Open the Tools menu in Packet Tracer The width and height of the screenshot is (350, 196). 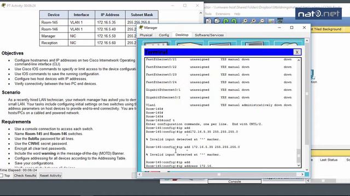coord(208,14)
